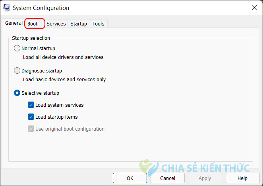Select the Normal startup option

click(x=17, y=48)
